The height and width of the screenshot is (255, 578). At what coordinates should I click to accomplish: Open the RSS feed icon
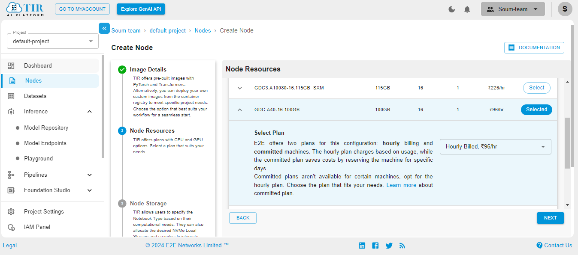pyautogui.click(x=402, y=246)
